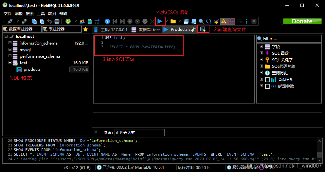Click the query delimiter semicolon icon
This screenshot has width=325, height=172.
246,21
